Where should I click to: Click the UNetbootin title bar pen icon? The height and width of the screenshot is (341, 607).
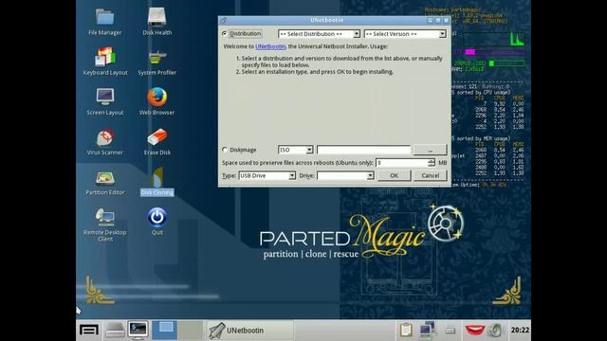click(224, 21)
